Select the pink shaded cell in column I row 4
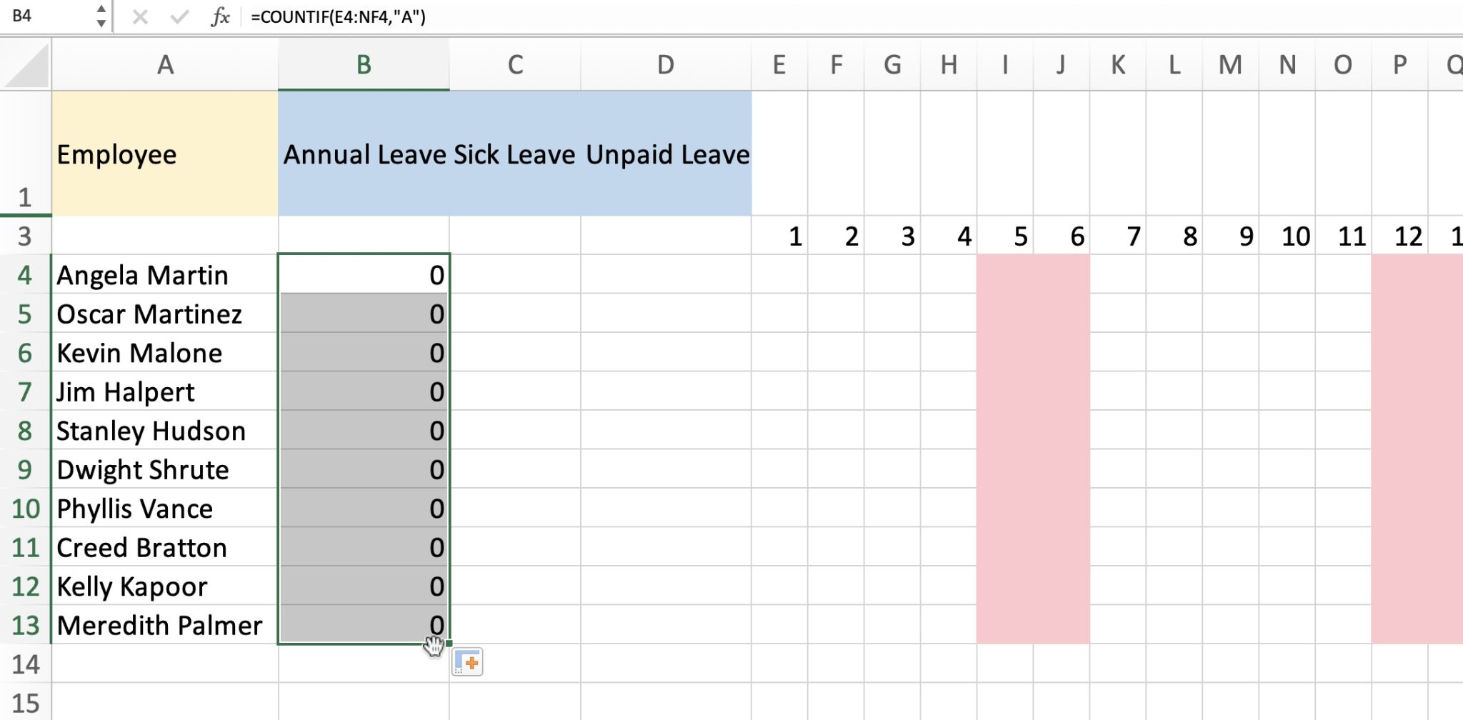Viewport: 1463px width, 720px height. pyautogui.click(x=1004, y=275)
